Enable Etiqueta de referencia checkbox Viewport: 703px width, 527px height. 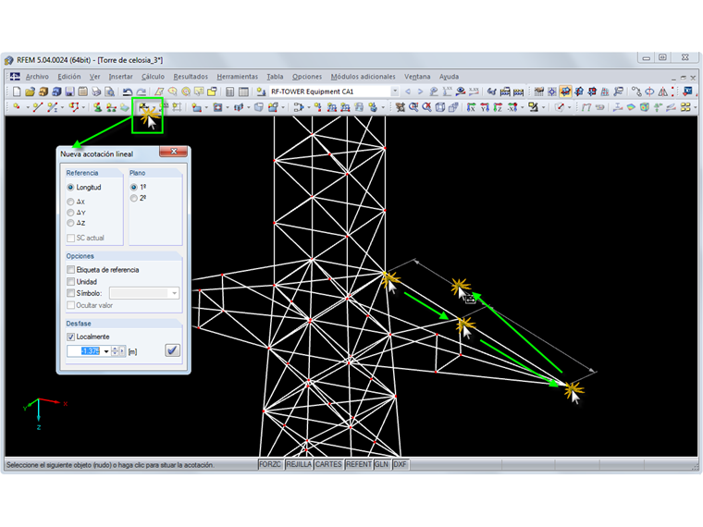(71, 270)
